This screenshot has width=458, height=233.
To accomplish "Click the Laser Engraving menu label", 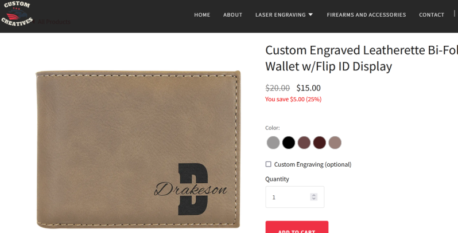I will (281, 14).
